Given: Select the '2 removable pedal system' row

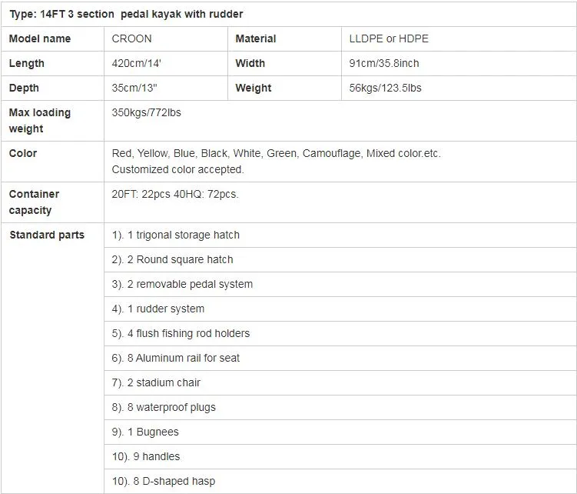Looking at the screenshot, I should (182, 284).
